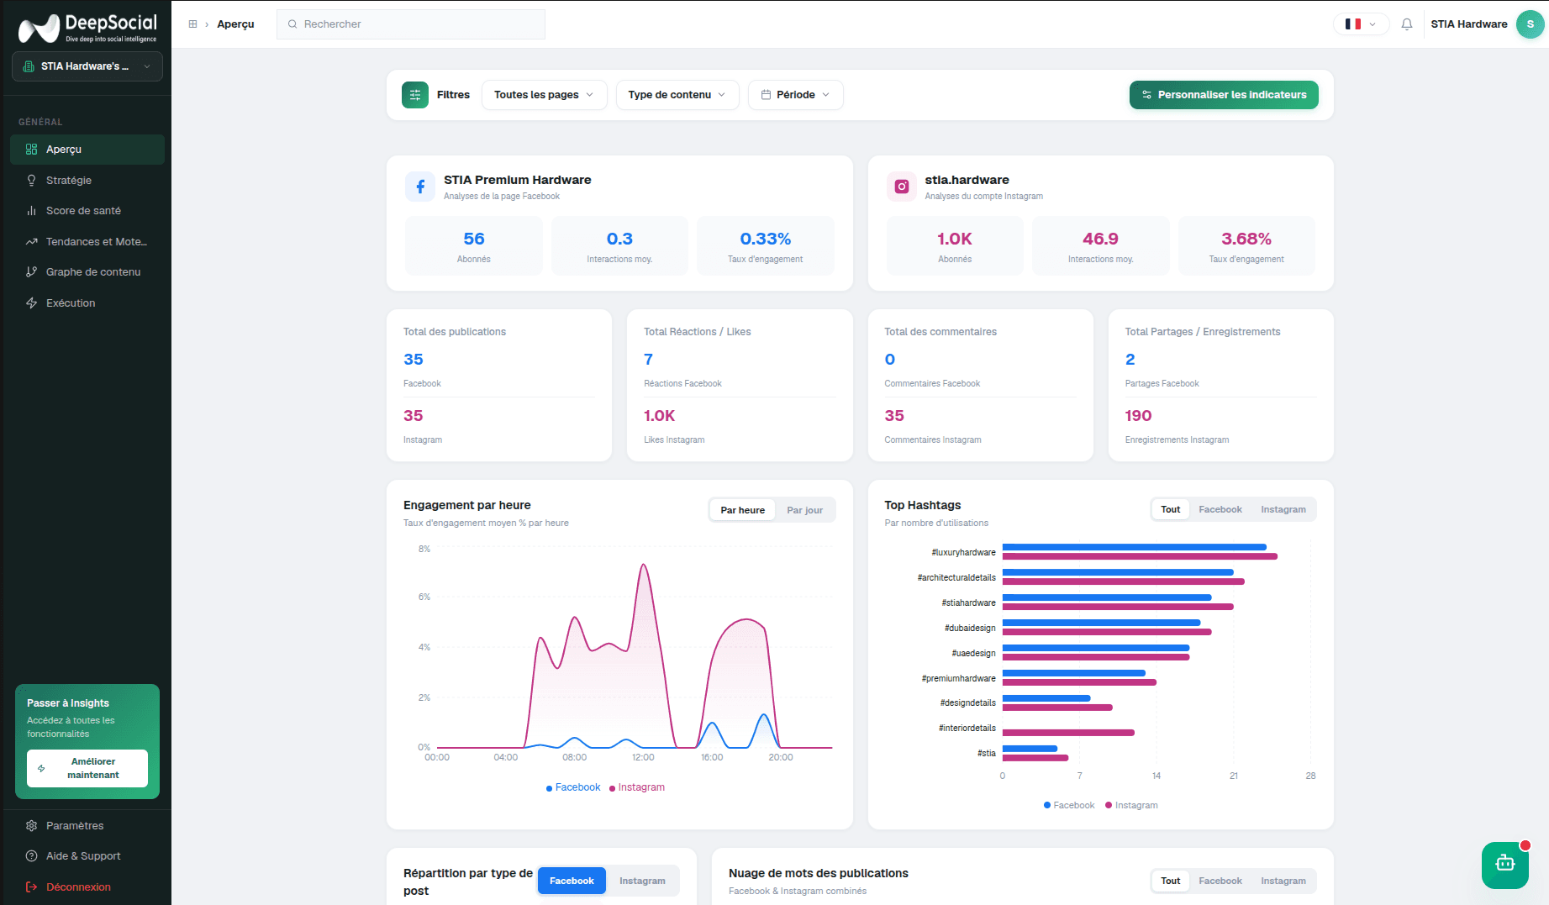This screenshot has width=1549, height=905.
Task: Click the STIA Hardware account name
Action: 1468,24
